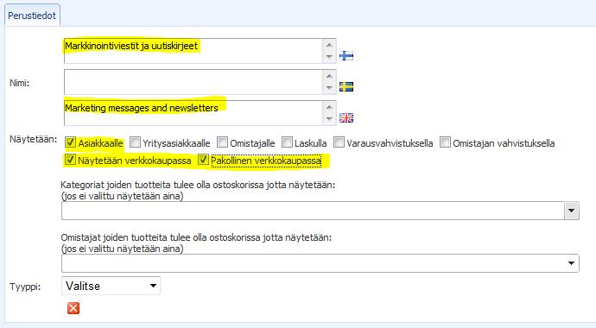Open the Kategoriat dropdown arrow

(x=571, y=211)
